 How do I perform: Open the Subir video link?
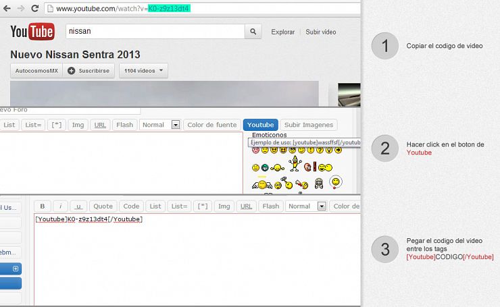pos(321,32)
